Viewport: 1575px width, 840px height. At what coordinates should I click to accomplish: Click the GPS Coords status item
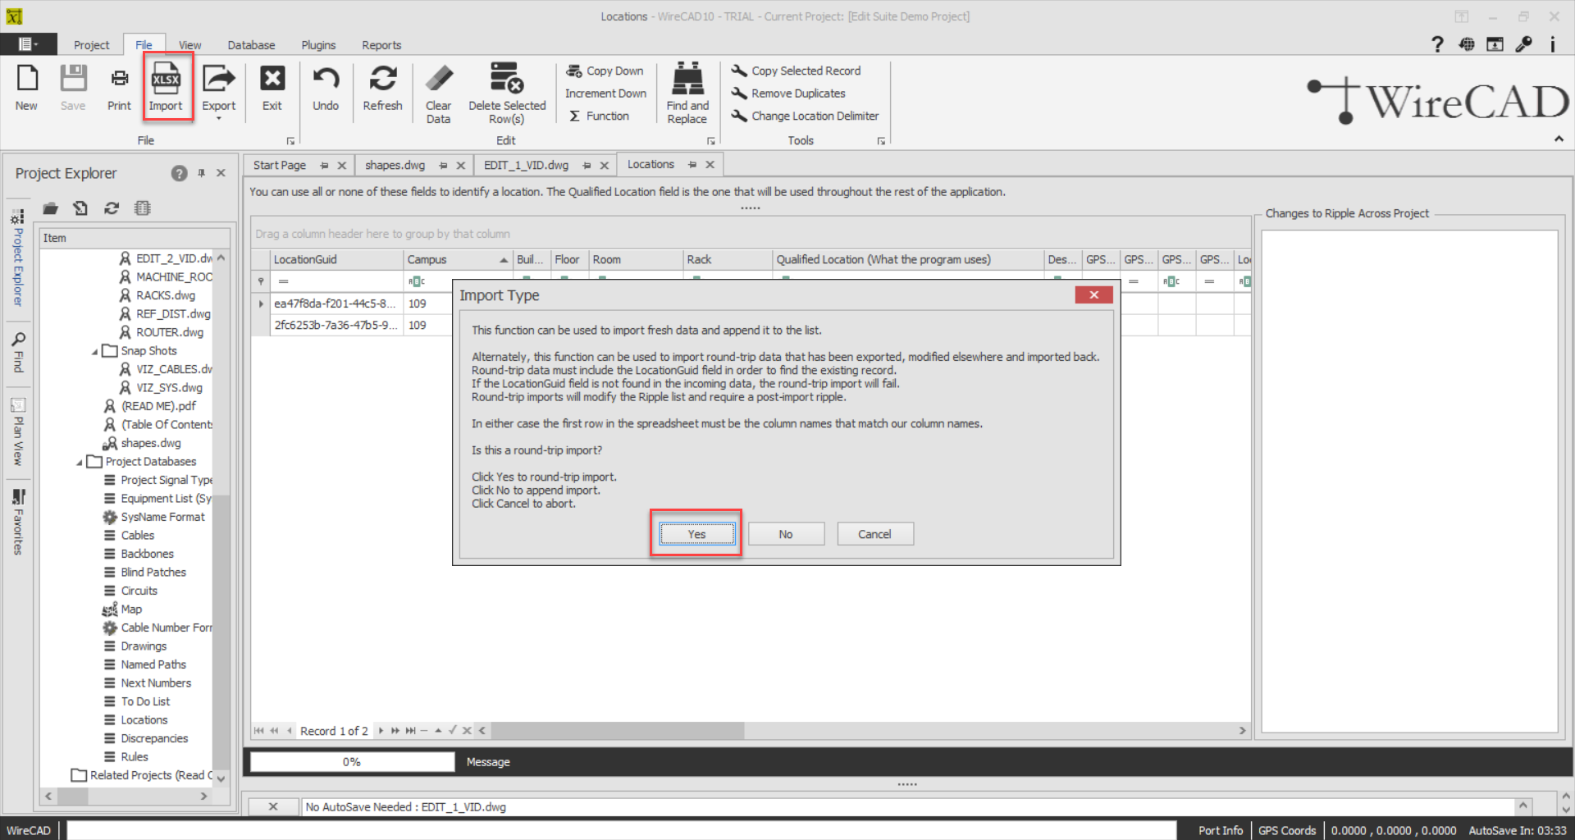(x=1287, y=830)
